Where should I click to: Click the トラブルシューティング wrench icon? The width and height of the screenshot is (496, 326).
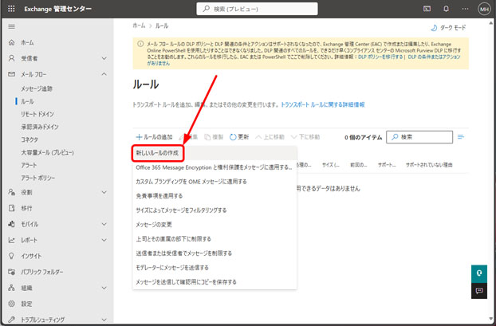11,320
